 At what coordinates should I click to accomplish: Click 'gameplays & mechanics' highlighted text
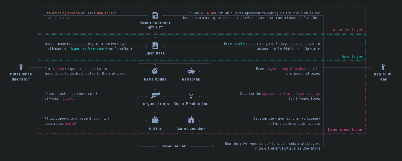pyautogui.click(x=291, y=69)
